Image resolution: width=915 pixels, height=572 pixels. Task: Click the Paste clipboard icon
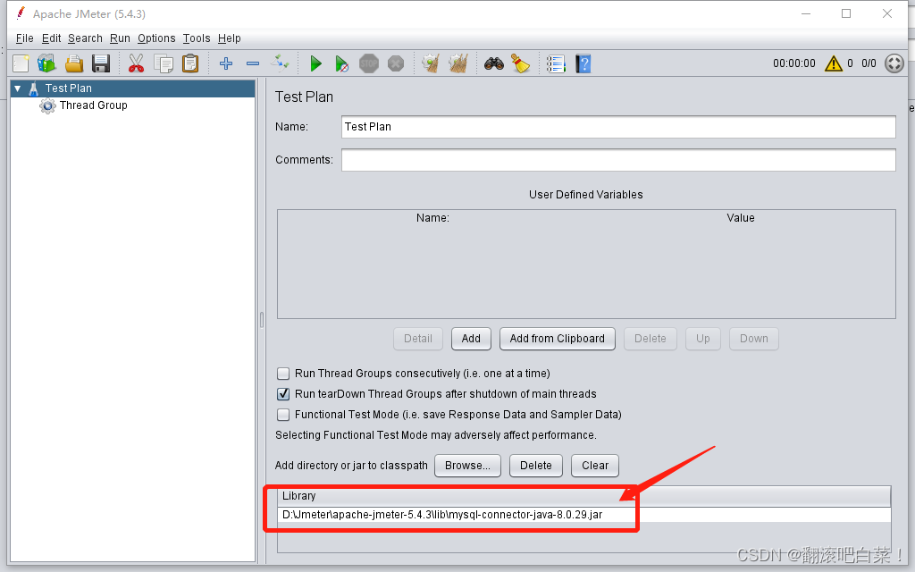pos(190,63)
